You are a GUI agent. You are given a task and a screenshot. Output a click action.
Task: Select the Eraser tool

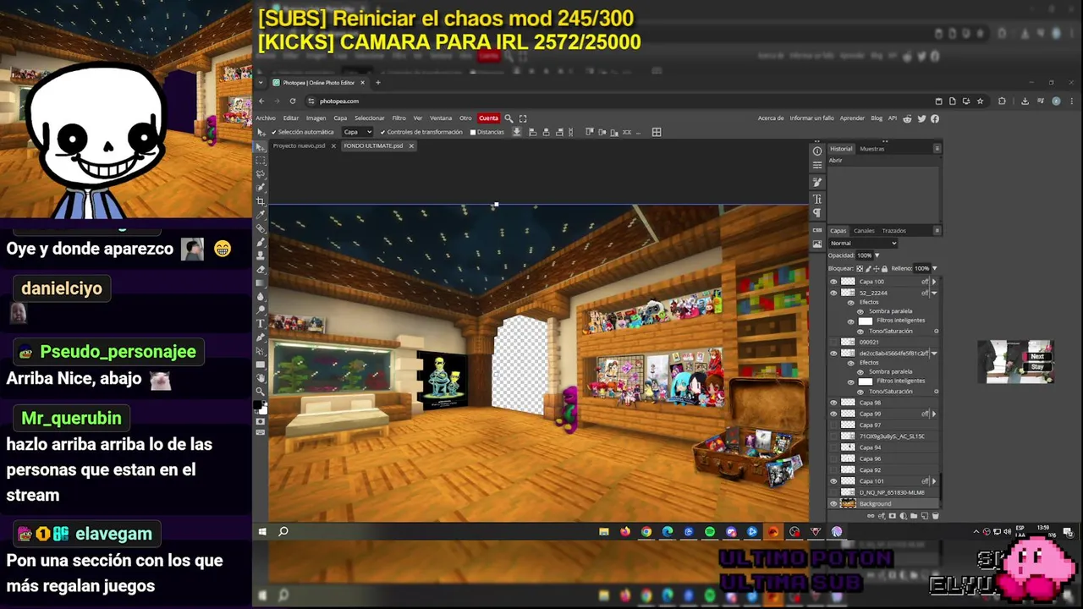pos(261,269)
